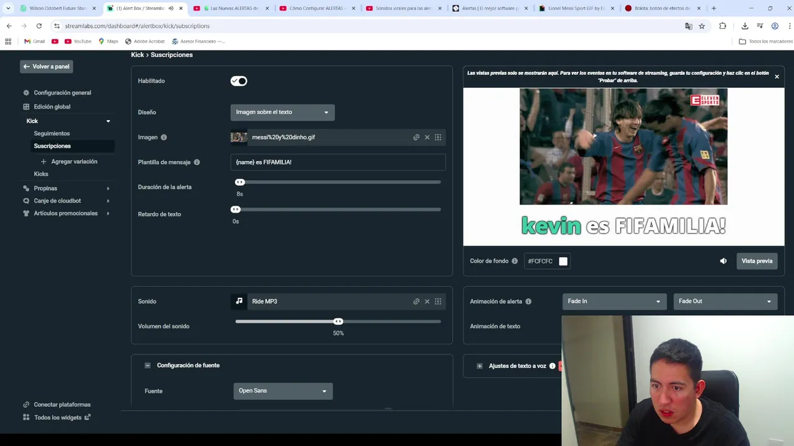This screenshot has height=446, width=794.
Task: Select 'Suscripciones' under Kick
Action: click(52, 146)
